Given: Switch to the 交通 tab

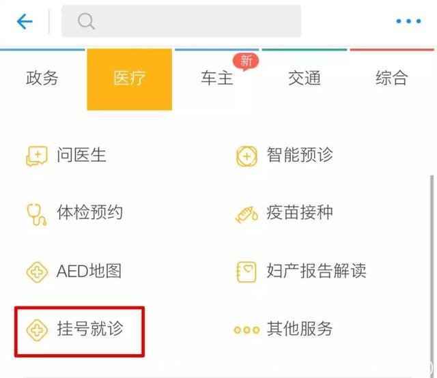Looking at the screenshot, I should click(305, 78).
